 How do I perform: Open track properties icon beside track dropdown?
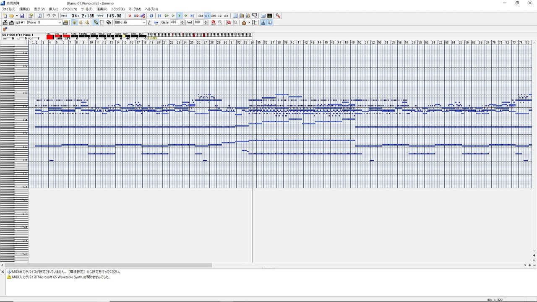pyautogui.click(x=65, y=22)
